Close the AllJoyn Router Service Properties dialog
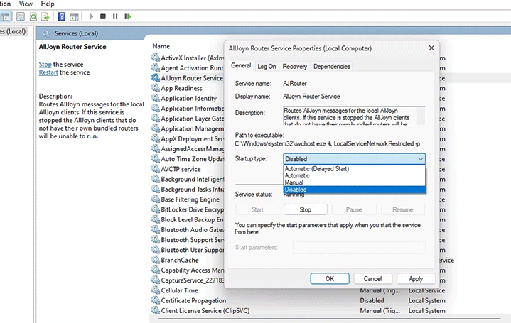 [431, 48]
